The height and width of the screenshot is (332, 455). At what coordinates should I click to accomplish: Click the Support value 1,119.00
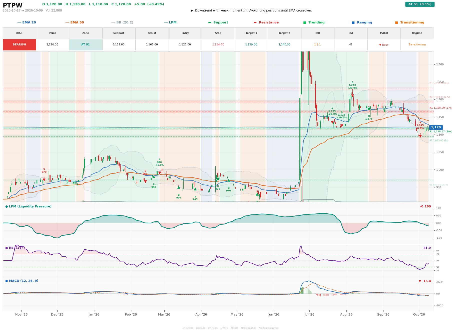pyautogui.click(x=119, y=45)
